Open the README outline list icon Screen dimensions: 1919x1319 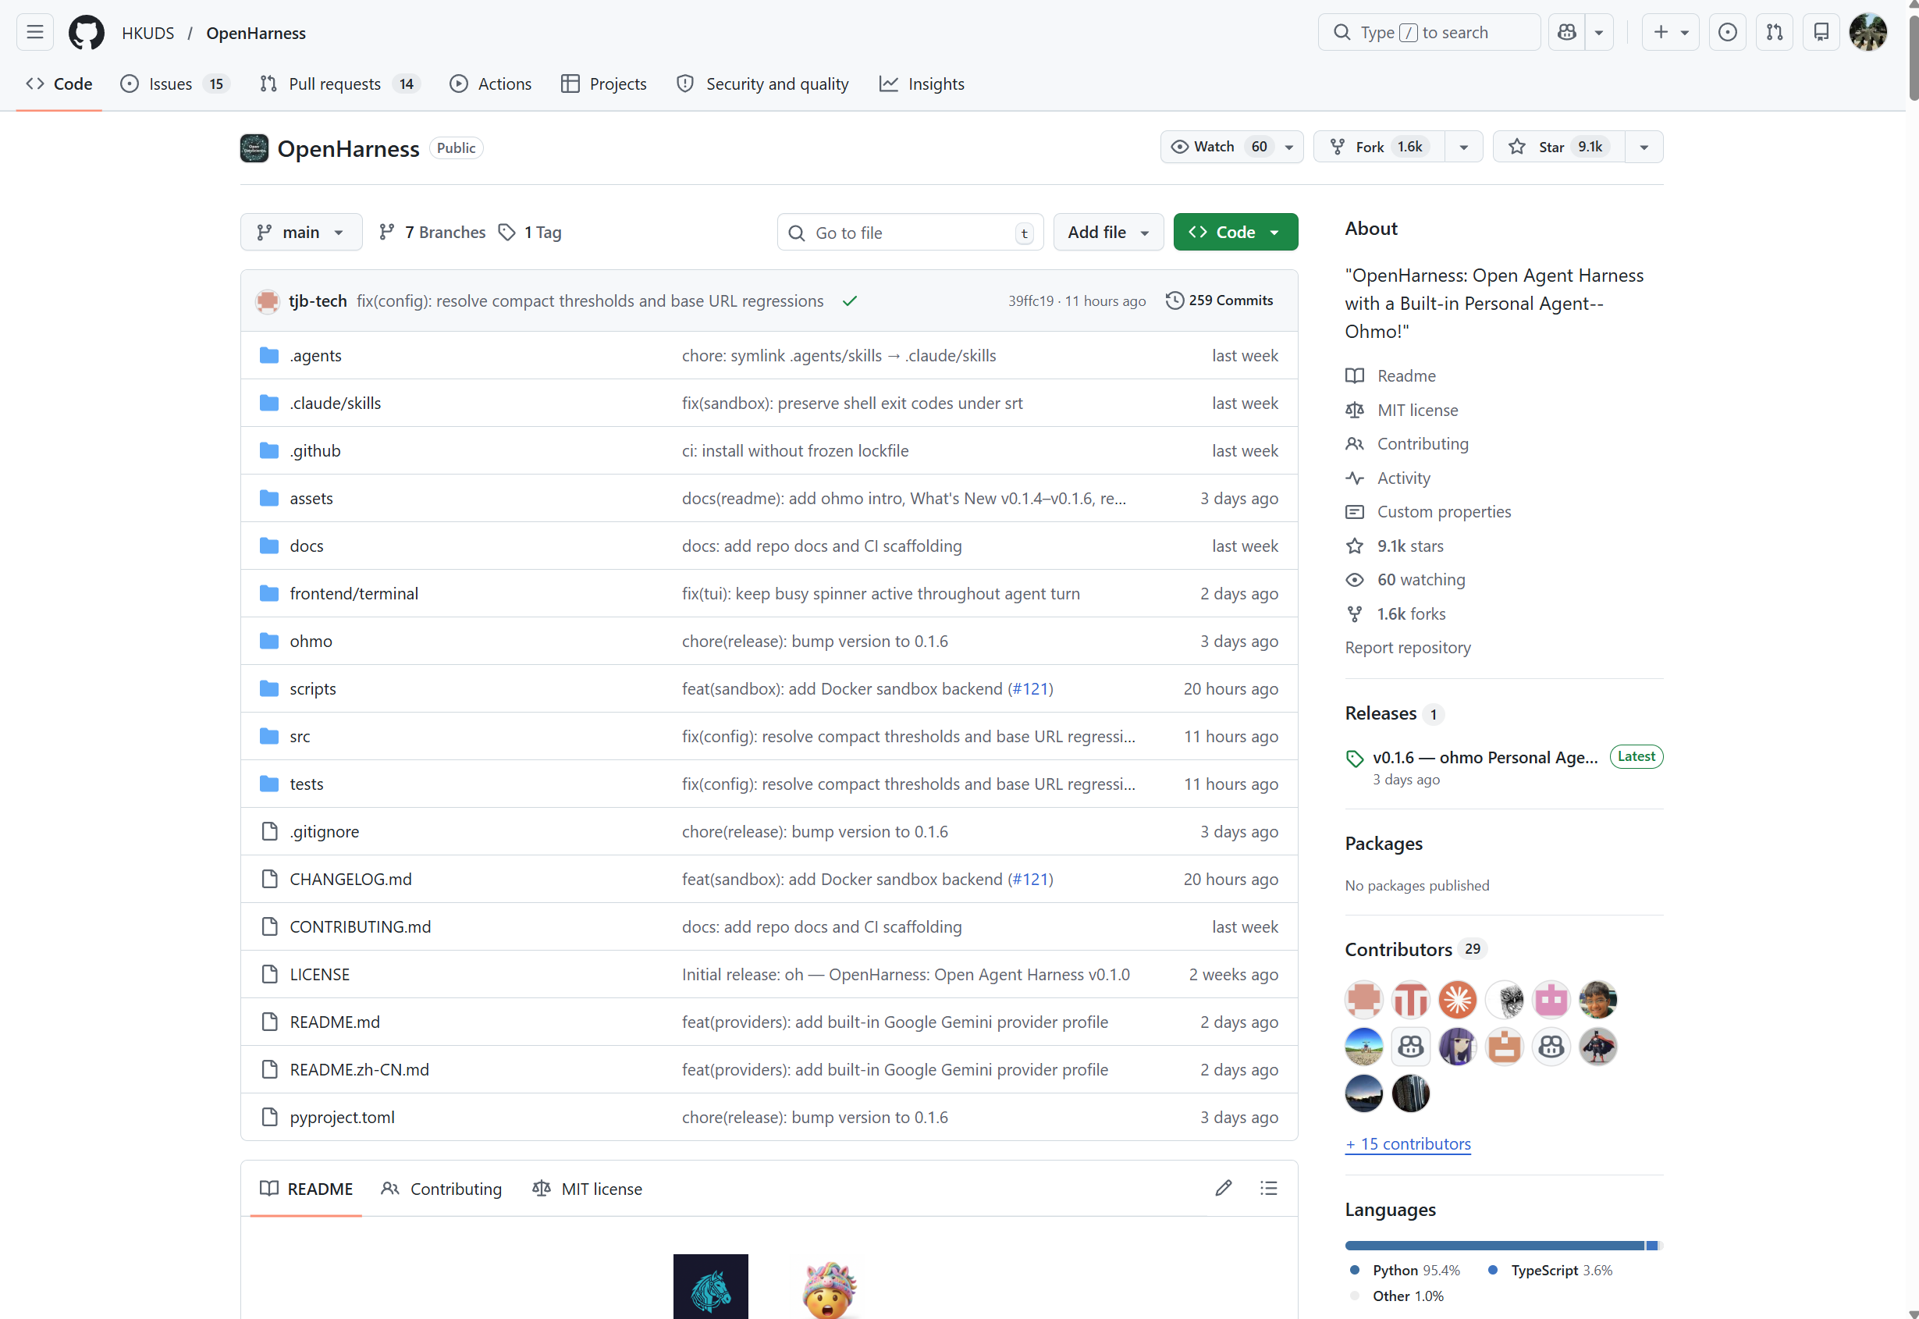(1268, 1188)
